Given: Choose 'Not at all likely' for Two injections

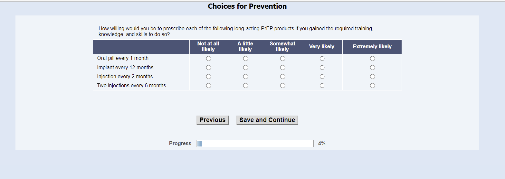Looking at the screenshot, I should point(208,86).
